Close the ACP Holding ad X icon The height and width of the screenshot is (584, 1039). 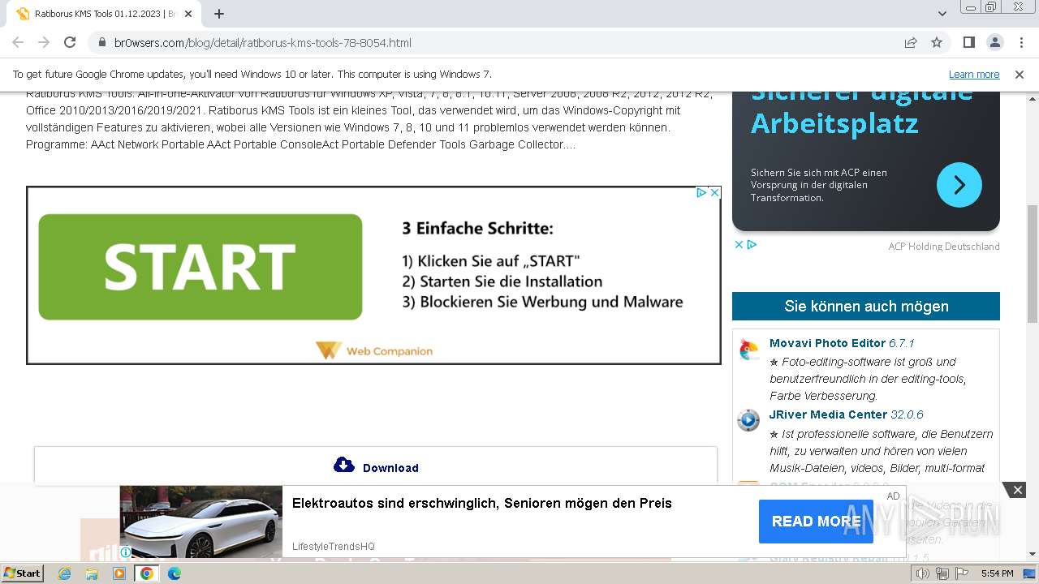tap(739, 244)
